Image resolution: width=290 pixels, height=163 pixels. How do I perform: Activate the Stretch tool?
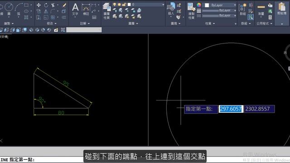pyautogui.click(x=39, y=17)
